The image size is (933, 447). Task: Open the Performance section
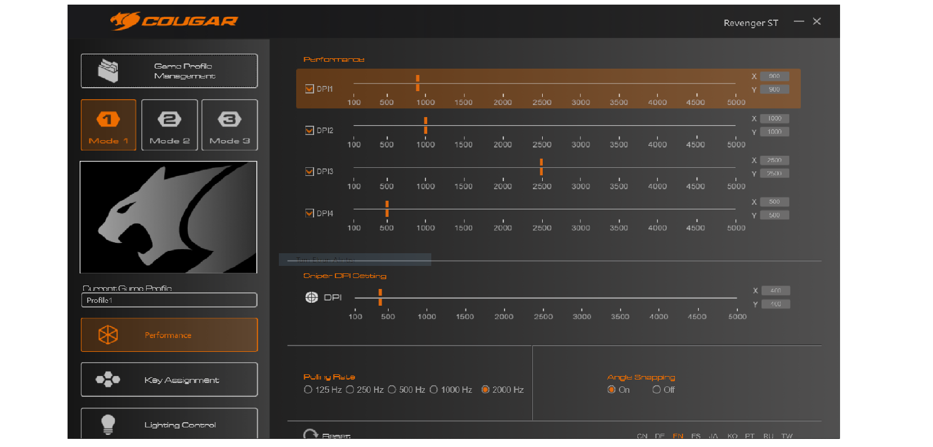coord(169,335)
